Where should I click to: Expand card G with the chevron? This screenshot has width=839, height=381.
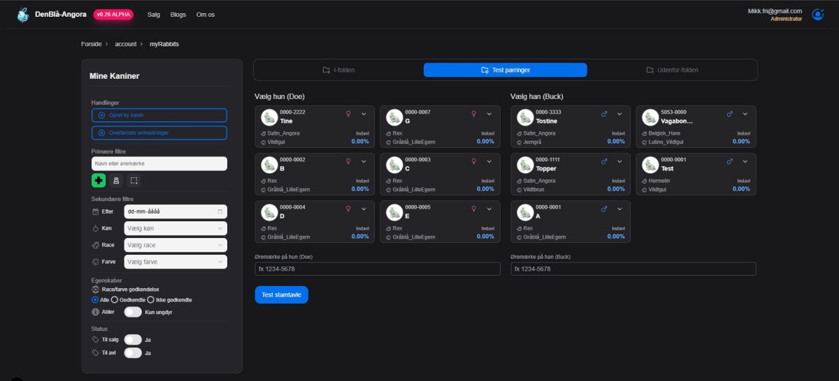pyautogui.click(x=489, y=114)
